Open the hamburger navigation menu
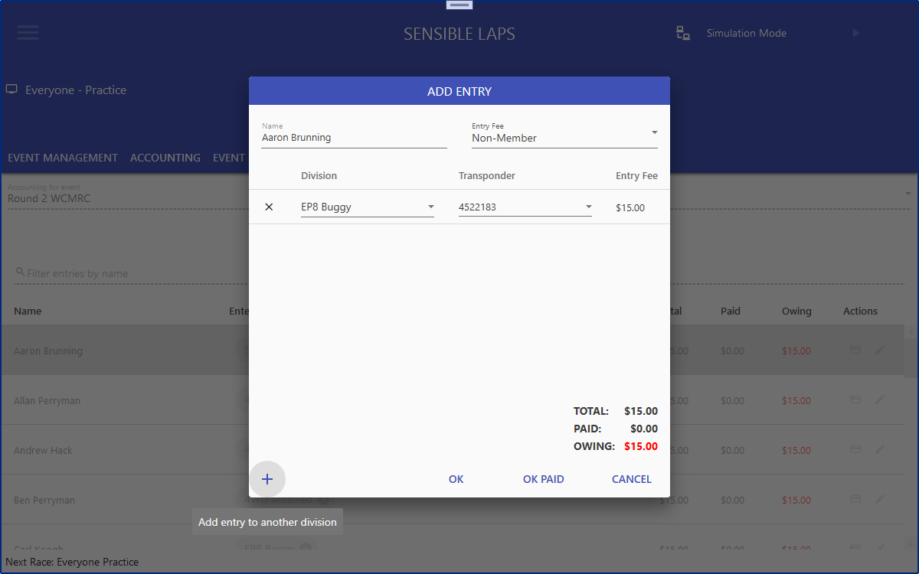 tap(28, 33)
